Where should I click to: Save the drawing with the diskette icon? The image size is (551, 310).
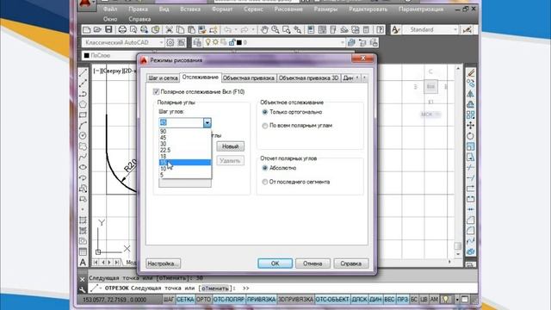(x=108, y=30)
